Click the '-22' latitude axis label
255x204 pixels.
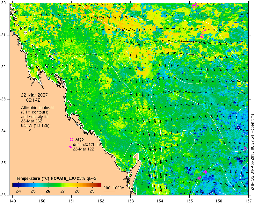tap(4, 67)
